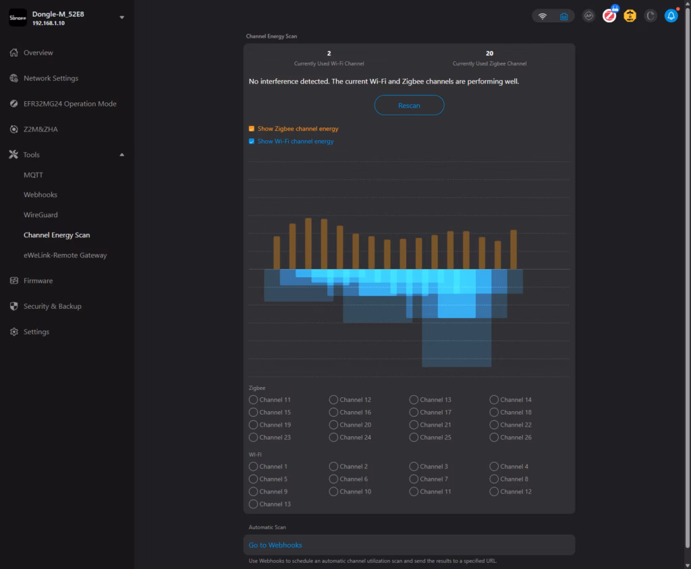Image resolution: width=691 pixels, height=569 pixels.
Task: Click the Zigbee router status icon
Action: pyautogui.click(x=609, y=16)
